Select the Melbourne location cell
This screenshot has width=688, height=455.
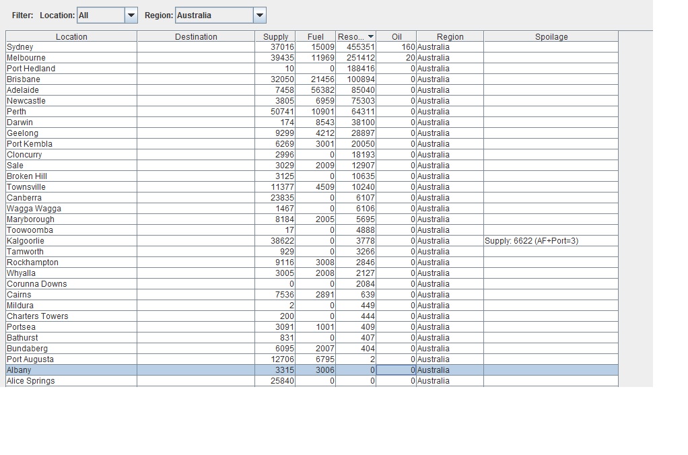(x=71, y=58)
